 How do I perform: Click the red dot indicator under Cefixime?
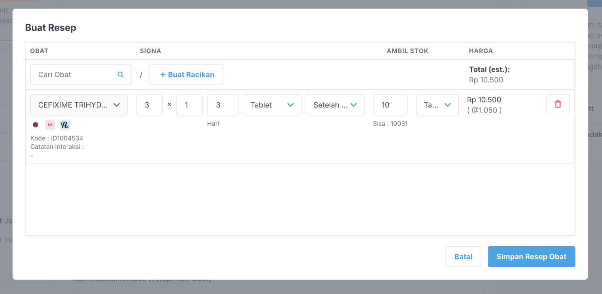click(35, 125)
